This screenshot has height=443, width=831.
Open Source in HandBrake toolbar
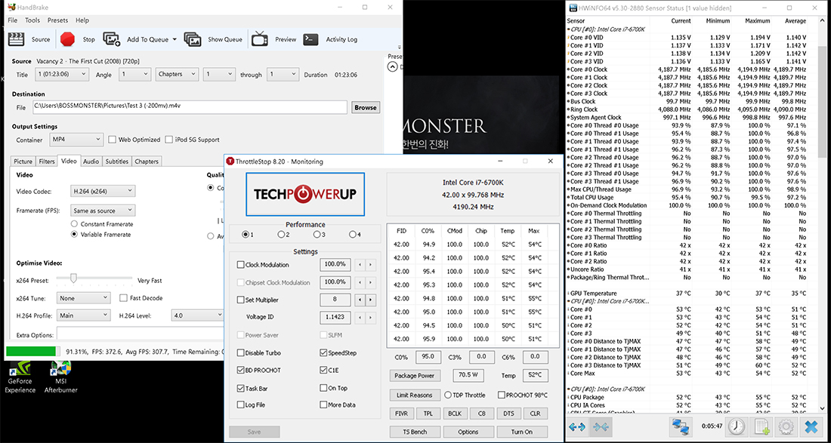click(29, 39)
